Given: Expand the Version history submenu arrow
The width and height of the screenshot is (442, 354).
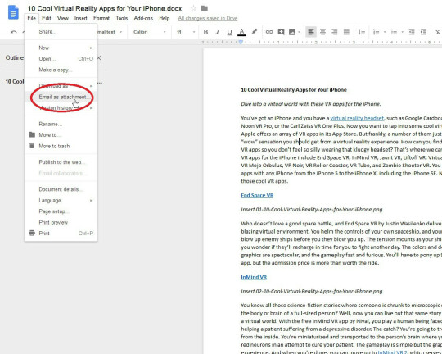Looking at the screenshot, I should (x=91, y=108).
